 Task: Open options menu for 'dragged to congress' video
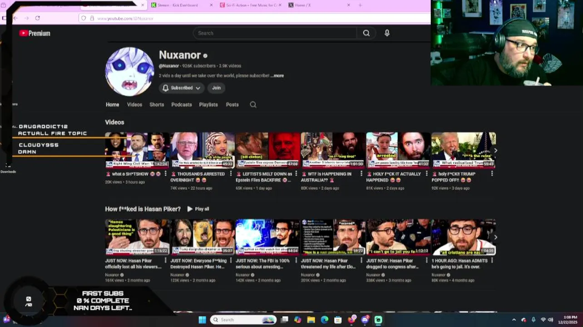427,261
